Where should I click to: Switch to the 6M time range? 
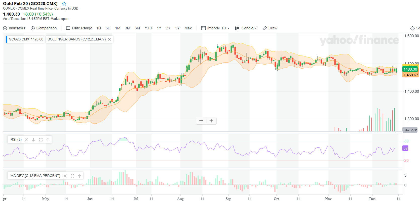(x=137, y=28)
